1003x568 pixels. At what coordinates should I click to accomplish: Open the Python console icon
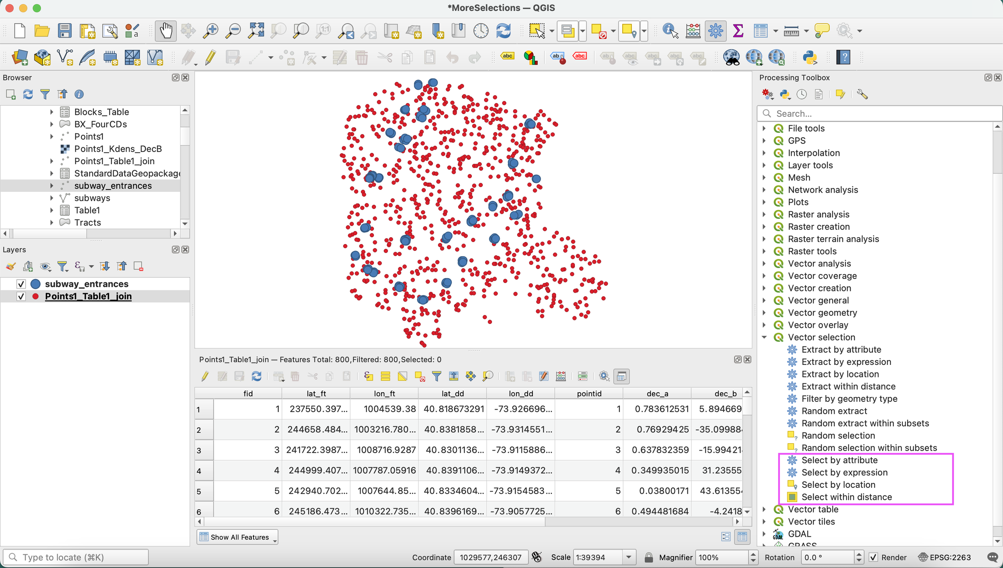coord(810,57)
